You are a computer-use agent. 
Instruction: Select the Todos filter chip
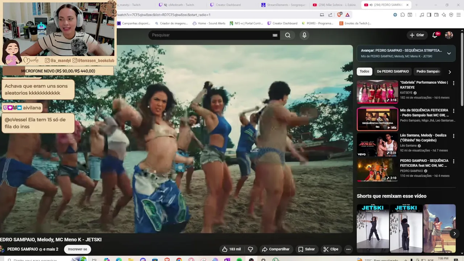pos(364,71)
